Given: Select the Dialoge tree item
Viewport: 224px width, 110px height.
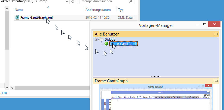Looking at the screenshot, I should tap(110, 40).
